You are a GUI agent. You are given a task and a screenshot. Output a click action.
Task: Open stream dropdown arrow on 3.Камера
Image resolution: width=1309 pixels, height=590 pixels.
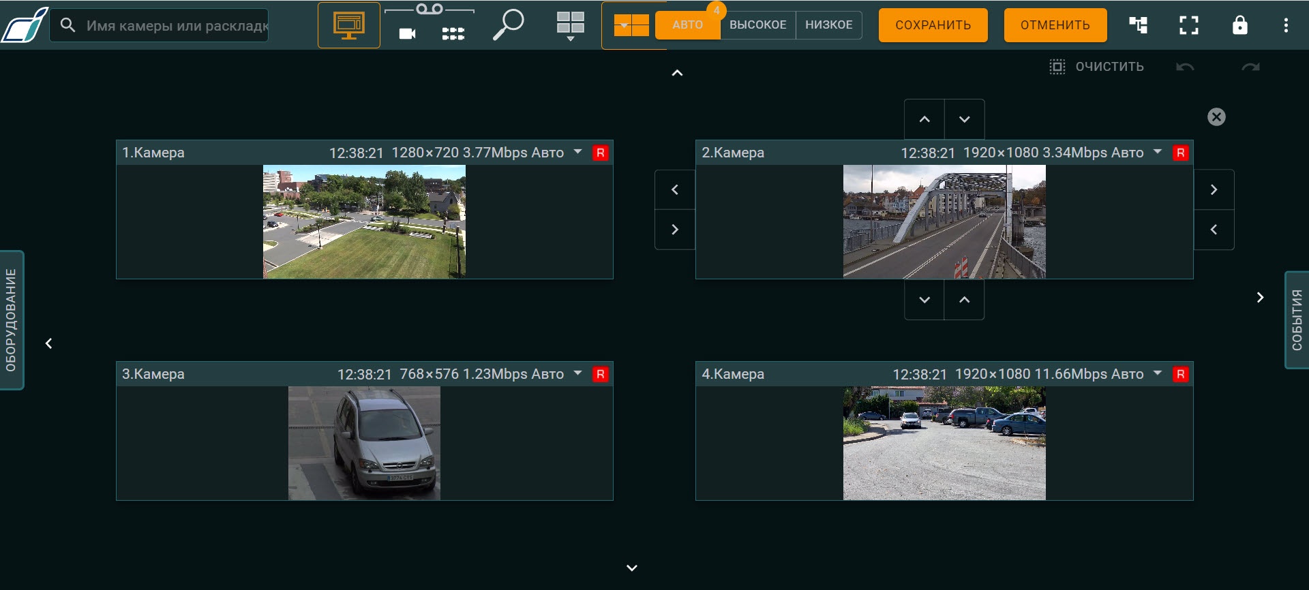pyautogui.click(x=578, y=373)
